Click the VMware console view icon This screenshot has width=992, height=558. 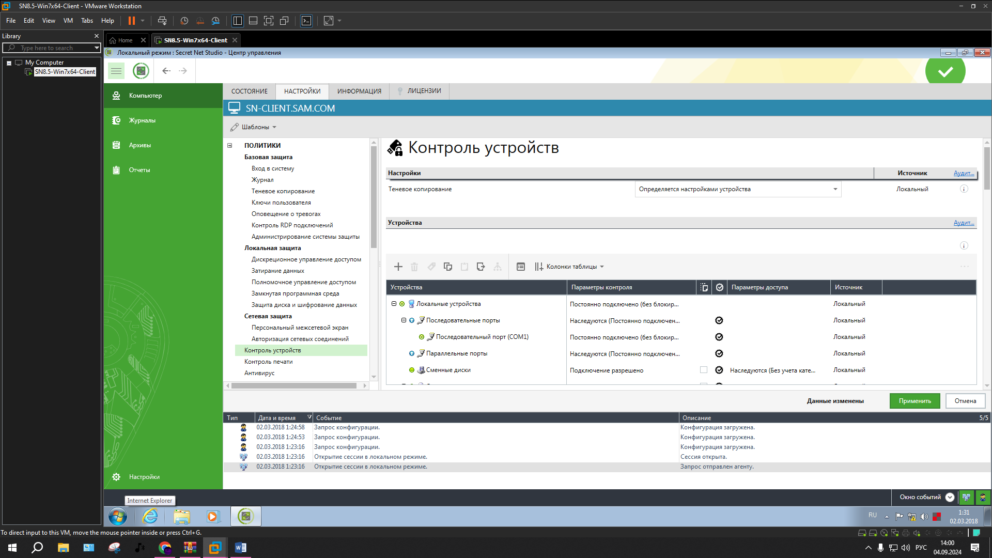tap(306, 21)
